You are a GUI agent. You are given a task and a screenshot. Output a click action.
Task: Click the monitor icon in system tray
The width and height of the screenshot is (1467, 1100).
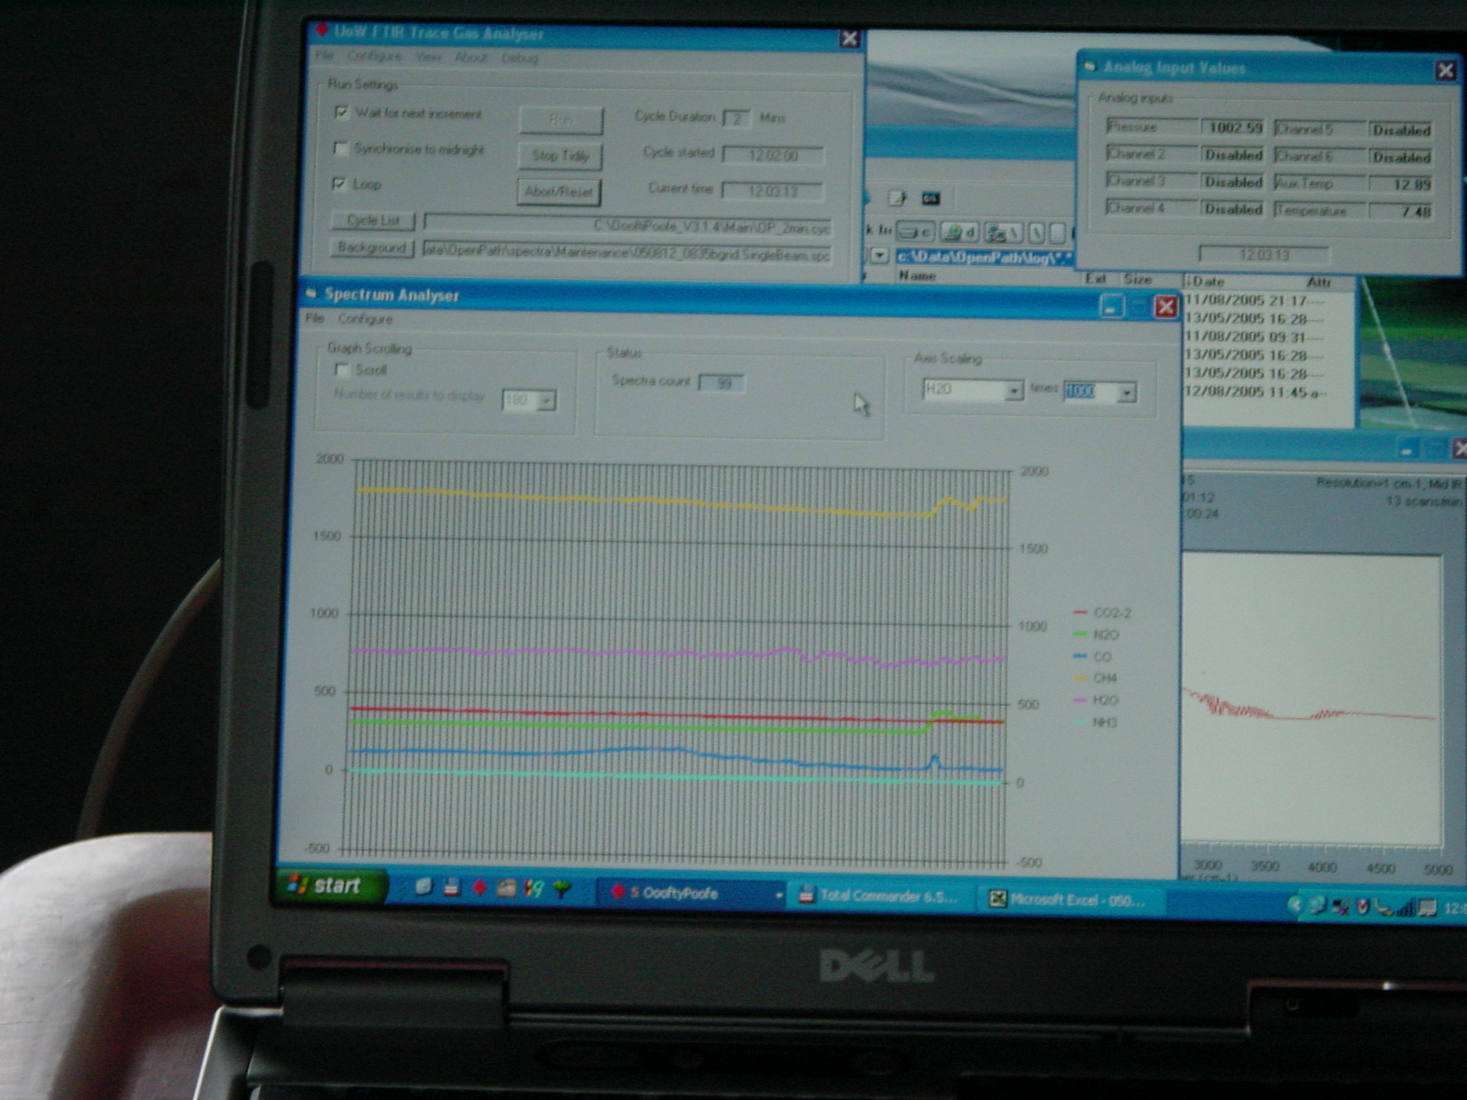click(1428, 907)
